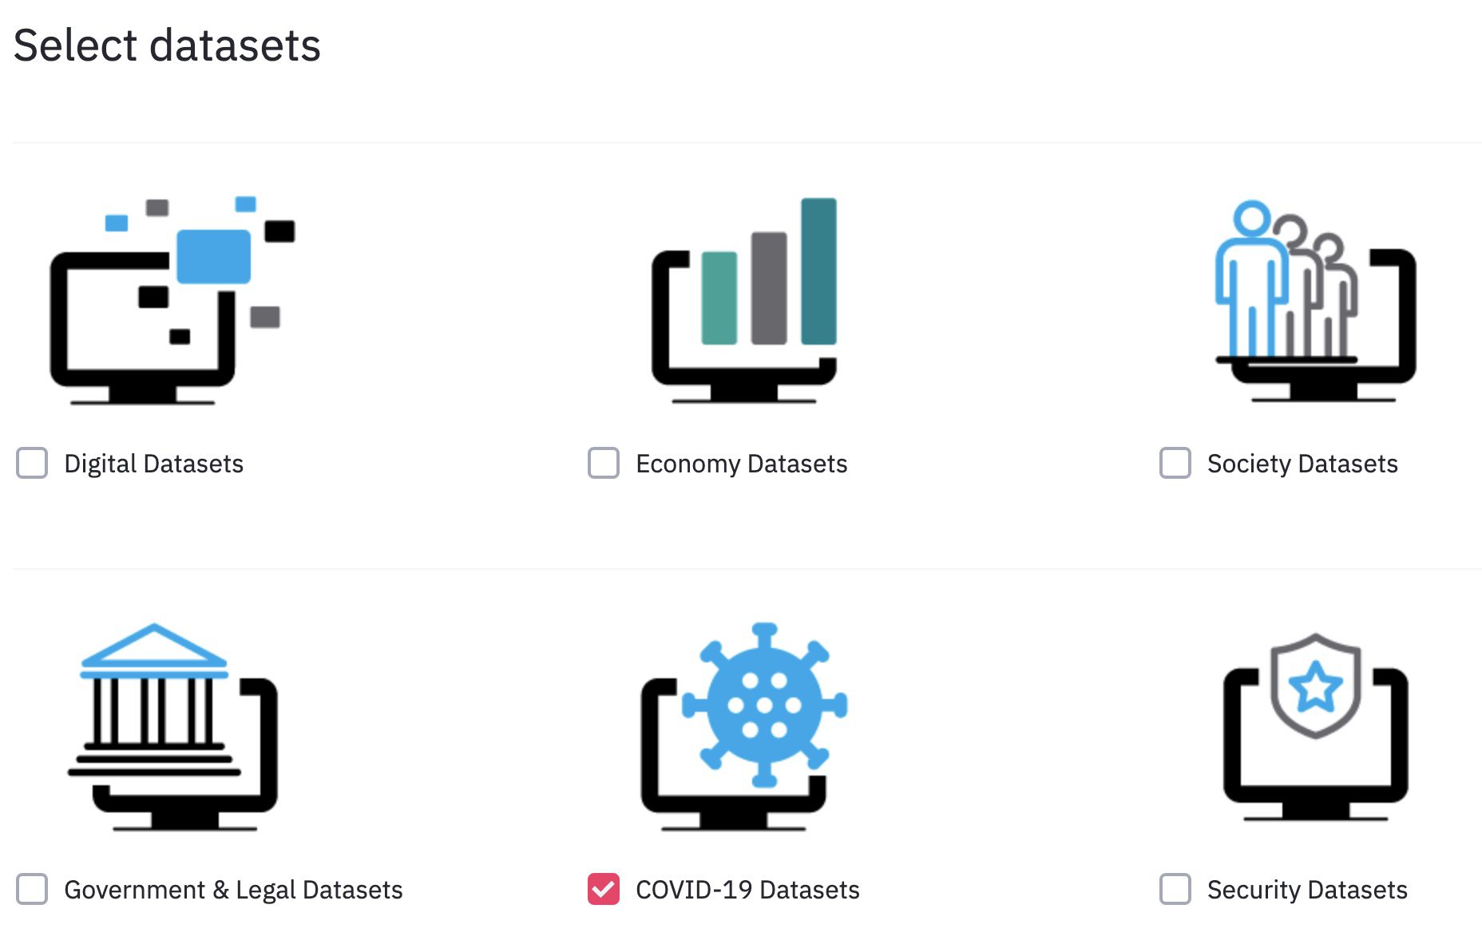Click the Economy Datasets text label
The image size is (1482, 948).
point(742,464)
